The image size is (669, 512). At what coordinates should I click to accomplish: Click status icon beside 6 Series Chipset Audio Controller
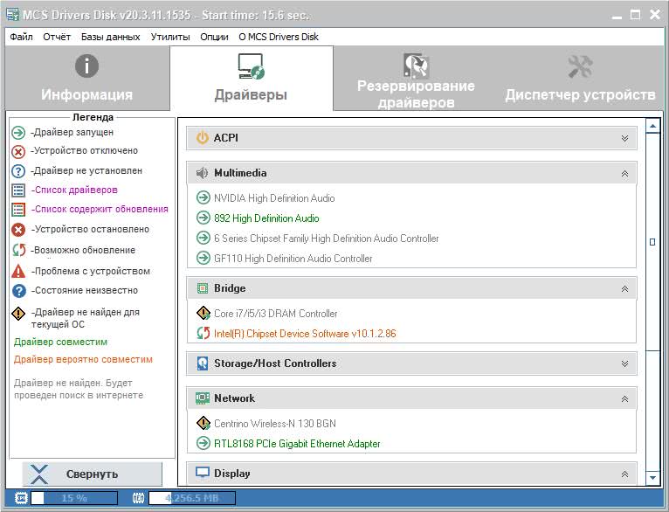click(203, 238)
